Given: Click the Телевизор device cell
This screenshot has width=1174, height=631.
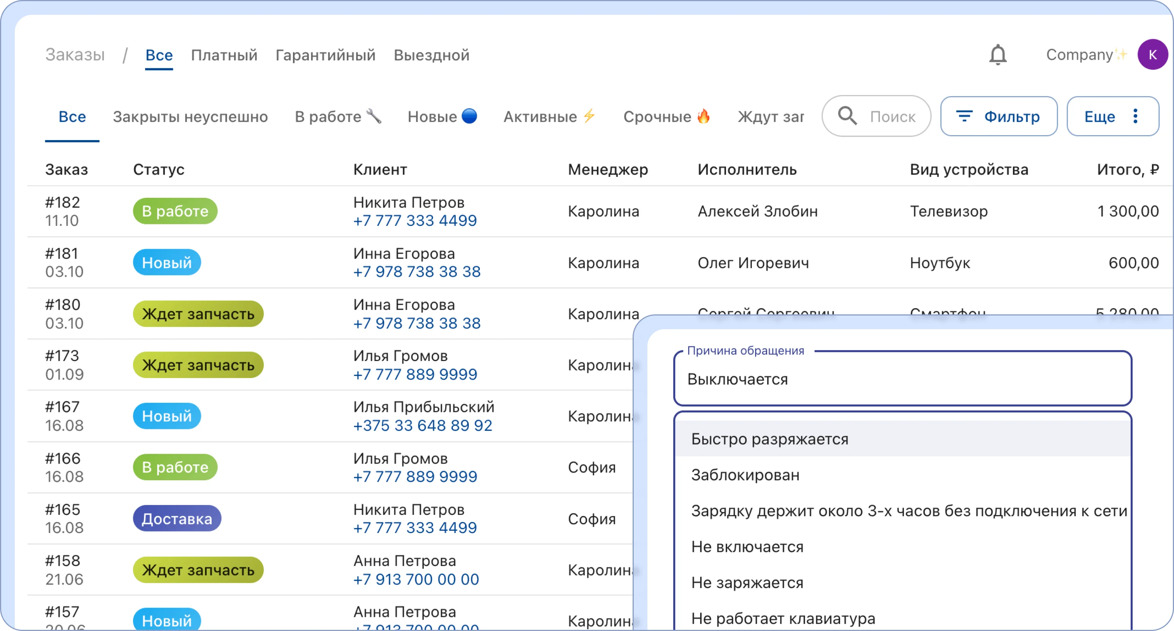Looking at the screenshot, I should (949, 211).
